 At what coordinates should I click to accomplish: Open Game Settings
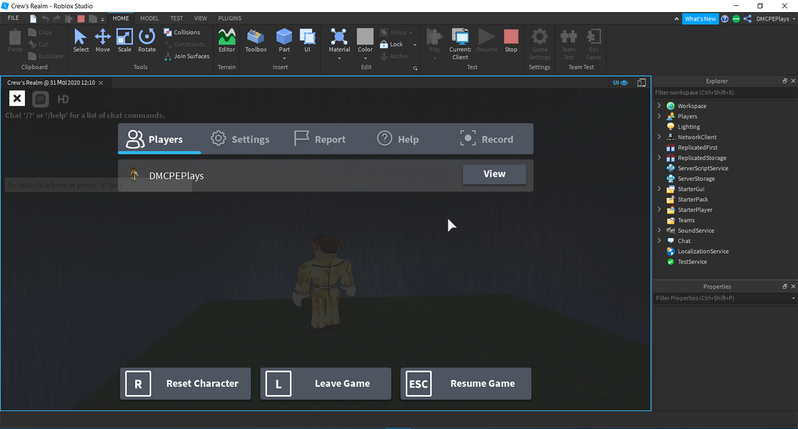point(539,43)
